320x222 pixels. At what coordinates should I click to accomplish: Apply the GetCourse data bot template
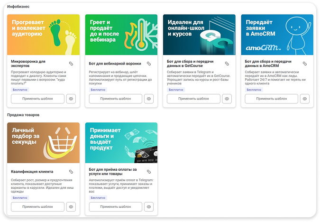click(x=193, y=99)
